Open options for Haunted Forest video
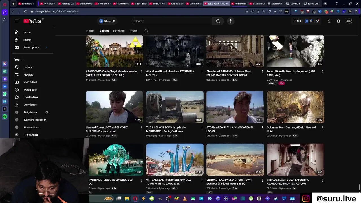Image resolution: width=361 pixels, height=203 pixels. coord(142,127)
